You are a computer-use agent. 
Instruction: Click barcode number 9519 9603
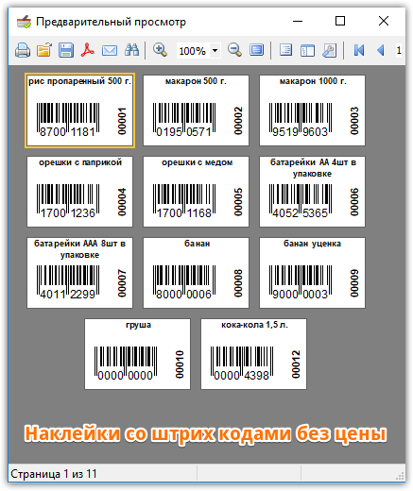tap(300, 132)
